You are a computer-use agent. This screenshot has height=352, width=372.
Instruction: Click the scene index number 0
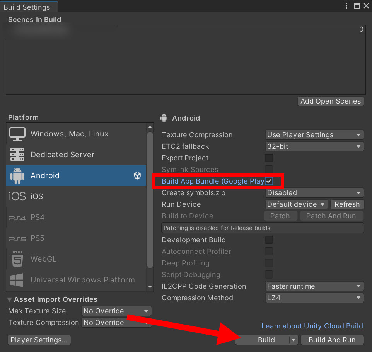tap(361, 29)
